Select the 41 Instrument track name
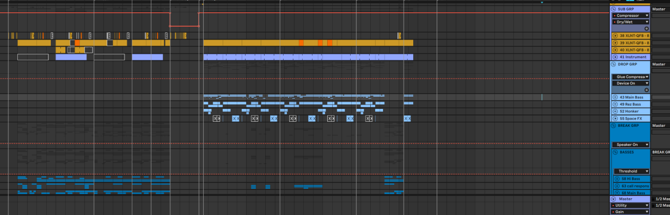The image size is (670, 215). 633,57
